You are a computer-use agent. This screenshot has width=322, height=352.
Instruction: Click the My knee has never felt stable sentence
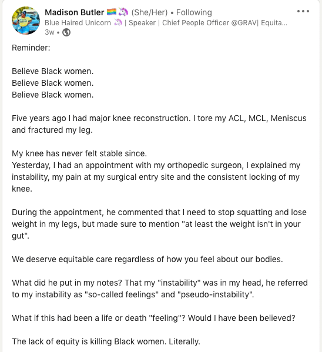click(79, 153)
